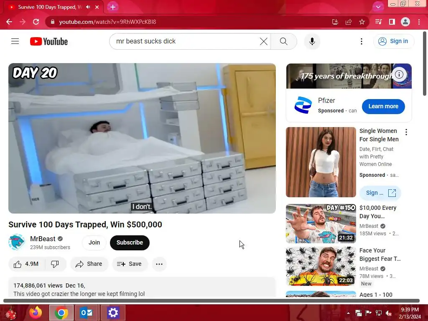
Task: Go back with the browser back arrow
Action: pyautogui.click(x=9, y=22)
